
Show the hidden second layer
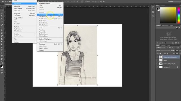point(157,60)
